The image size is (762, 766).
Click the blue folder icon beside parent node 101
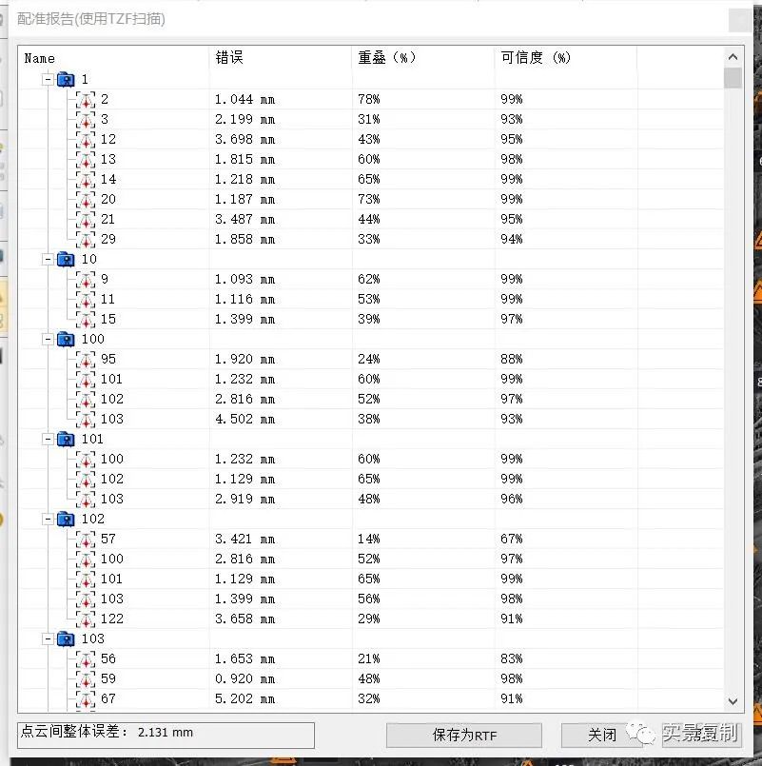pyautogui.click(x=66, y=440)
